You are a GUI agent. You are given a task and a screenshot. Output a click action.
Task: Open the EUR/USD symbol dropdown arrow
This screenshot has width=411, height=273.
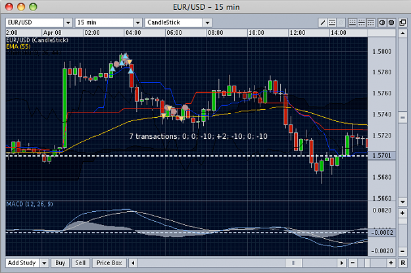tap(68, 23)
